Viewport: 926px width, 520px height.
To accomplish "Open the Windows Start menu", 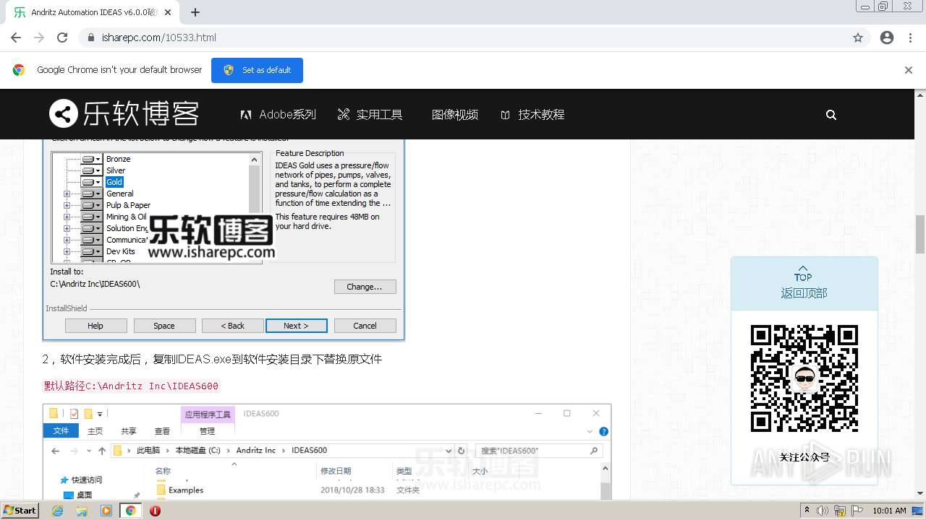I will click(20, 511).
